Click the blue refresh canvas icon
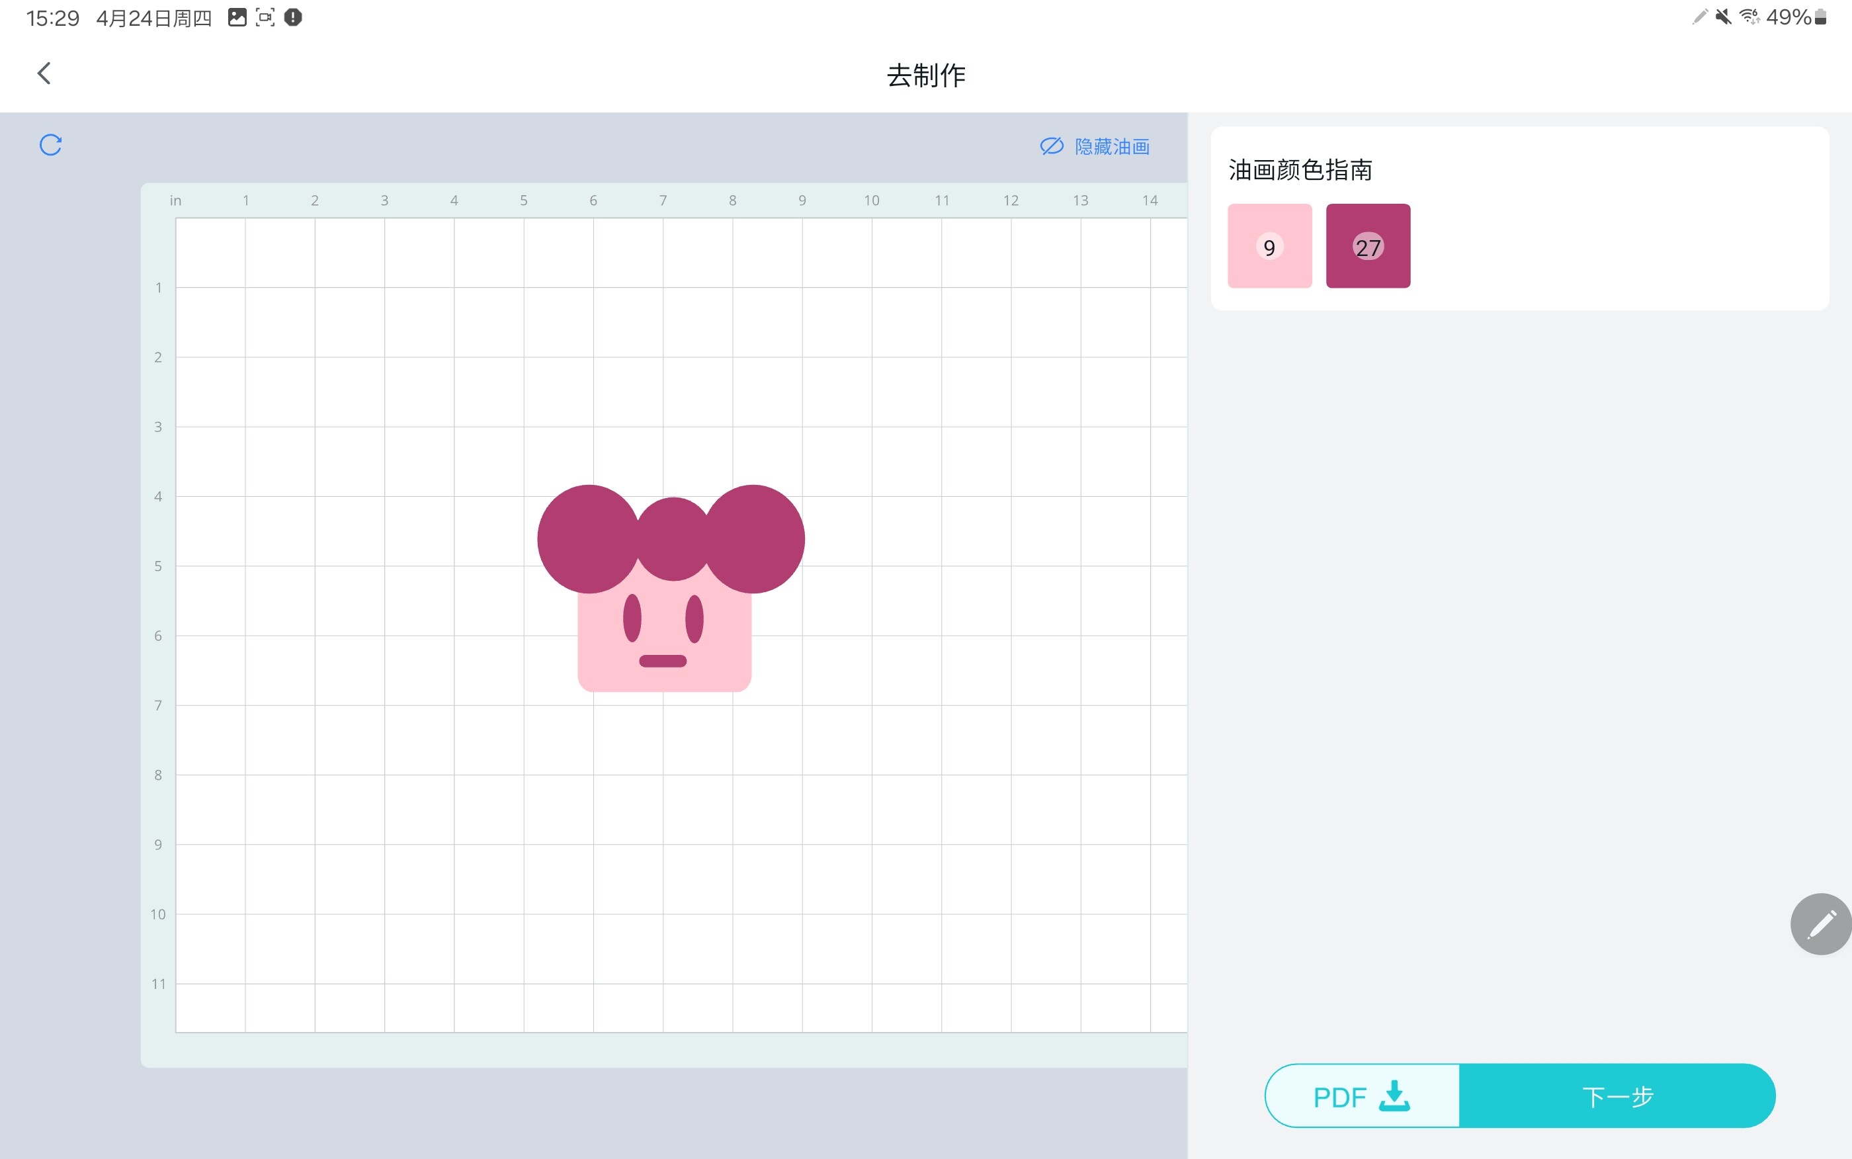This screenshot has width=1852, height=1159. 50,145
